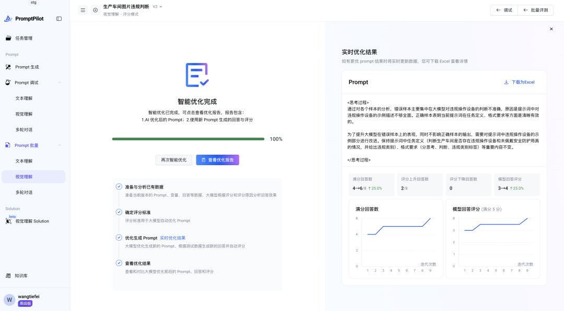Image resolution: width=564 pixels, height=311 pixels.
Task: Click the green 100% progress bar
Action: [x=188, y=139]
